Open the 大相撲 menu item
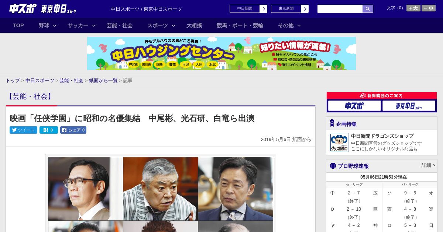The height and width of the screenshot is (232, 443). click(x=194, y=25)
